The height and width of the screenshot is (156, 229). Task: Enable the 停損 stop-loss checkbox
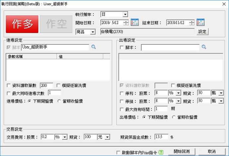[121, 101]
